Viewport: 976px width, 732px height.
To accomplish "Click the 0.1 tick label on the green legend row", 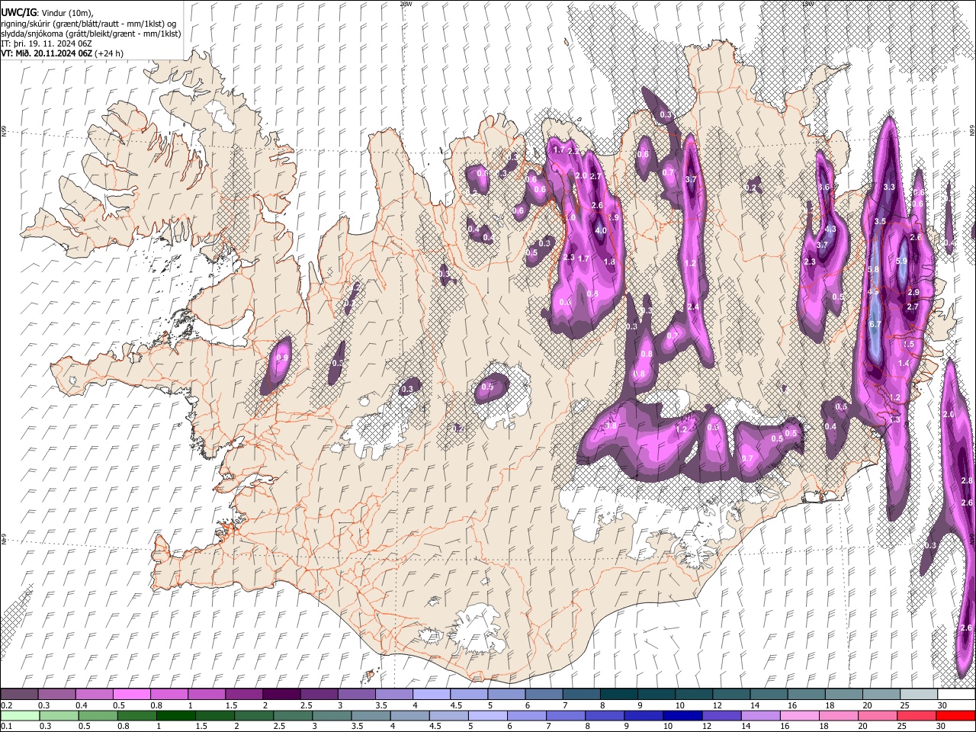I will (5, 727).
